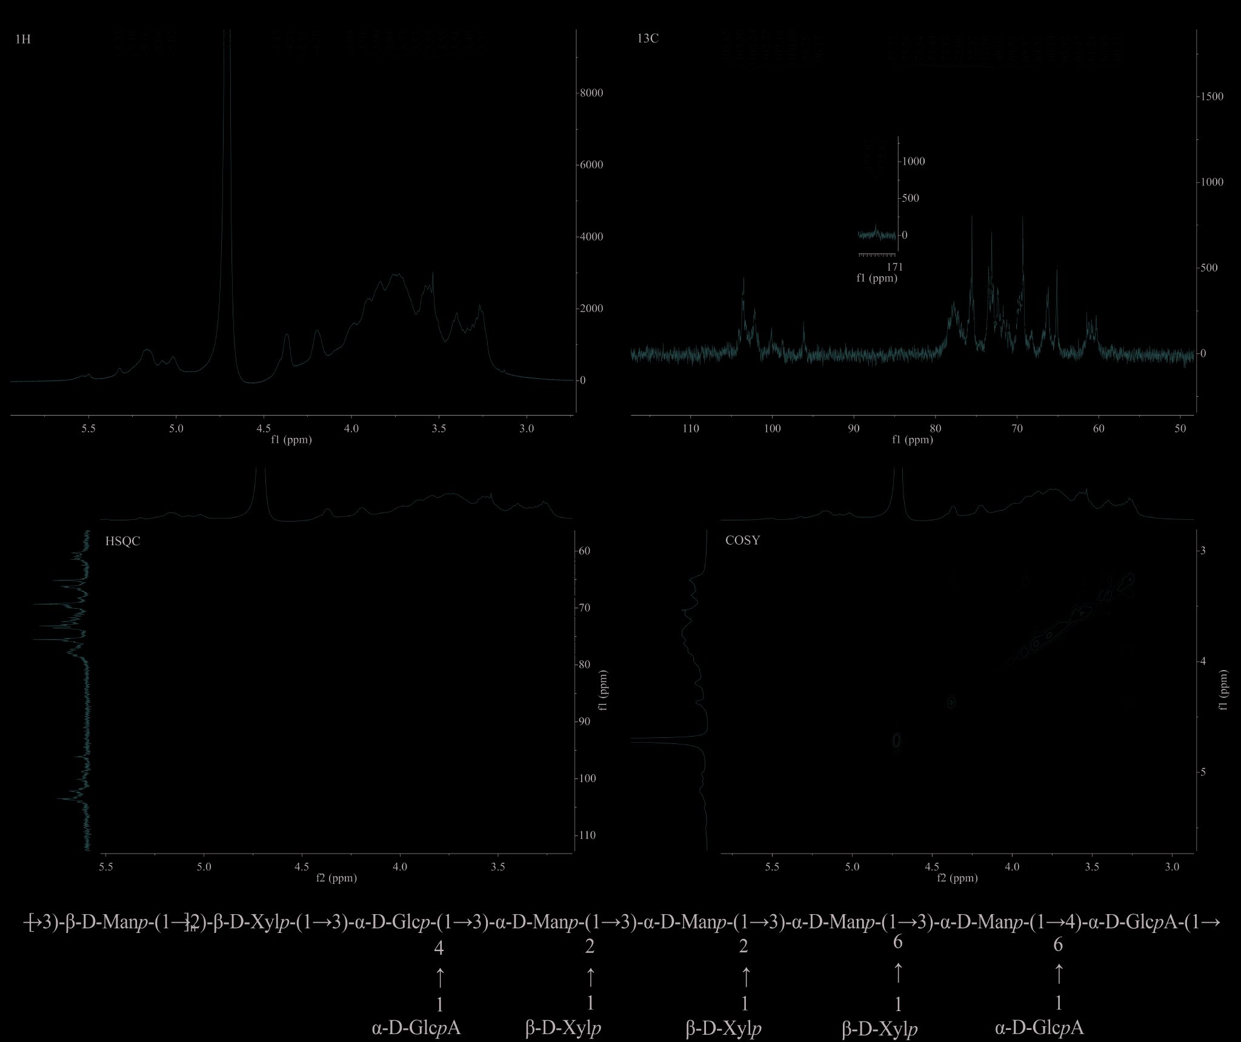Click the 1000 tick in the 13C inset

[914, 162]
